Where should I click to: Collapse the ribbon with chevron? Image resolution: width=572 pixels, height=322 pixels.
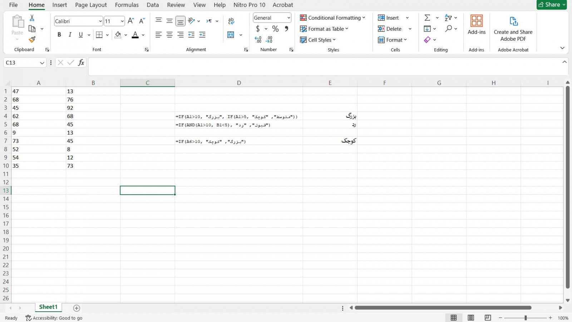[x=562, y=48]
